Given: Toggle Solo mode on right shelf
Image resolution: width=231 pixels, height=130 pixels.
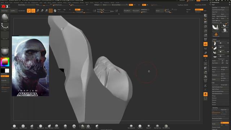Looking at the screenshot, I should [x=205, y=94].
